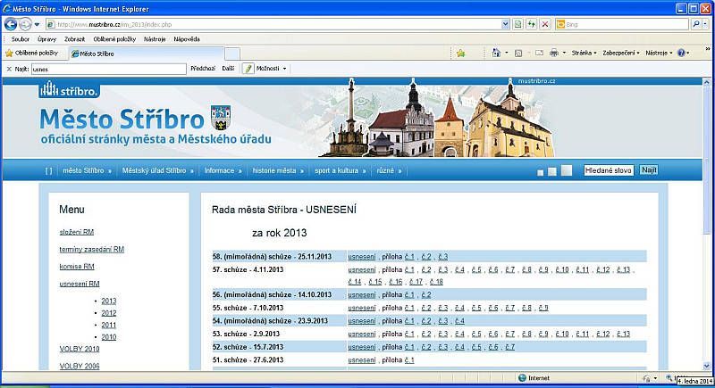Screen dimensions: 715x388
Task: Close the Find bar with X
Action: pos(9,68)
